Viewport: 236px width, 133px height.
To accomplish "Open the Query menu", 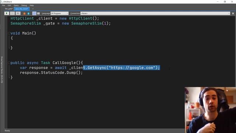I will coord(16,6).
